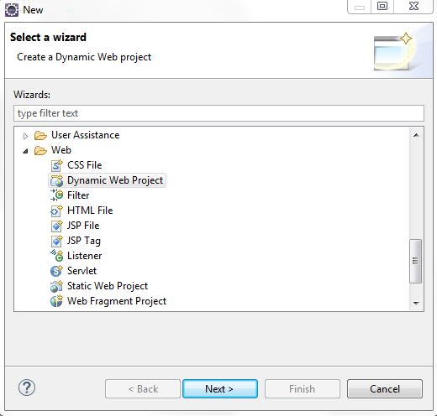Open help with the question mark icon
This screenshot has width=437, height=416.
(x=27, y=387)
